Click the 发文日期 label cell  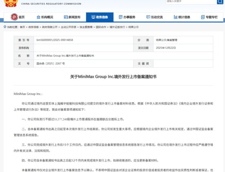coord(143,48)
